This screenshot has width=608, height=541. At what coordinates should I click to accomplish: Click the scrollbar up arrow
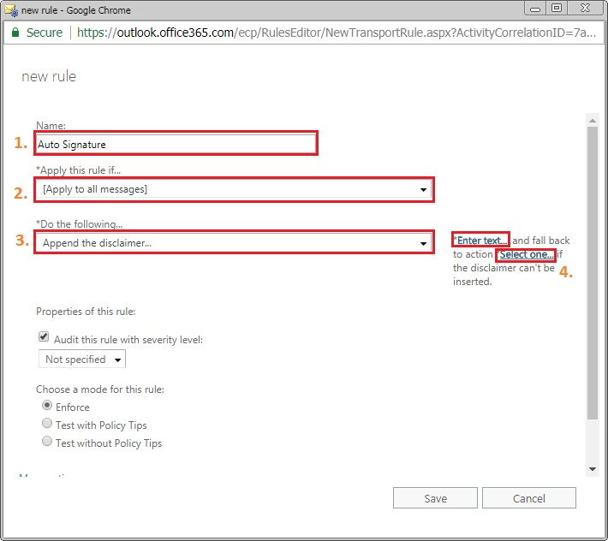pyautogui.click(x=592, y=121)
